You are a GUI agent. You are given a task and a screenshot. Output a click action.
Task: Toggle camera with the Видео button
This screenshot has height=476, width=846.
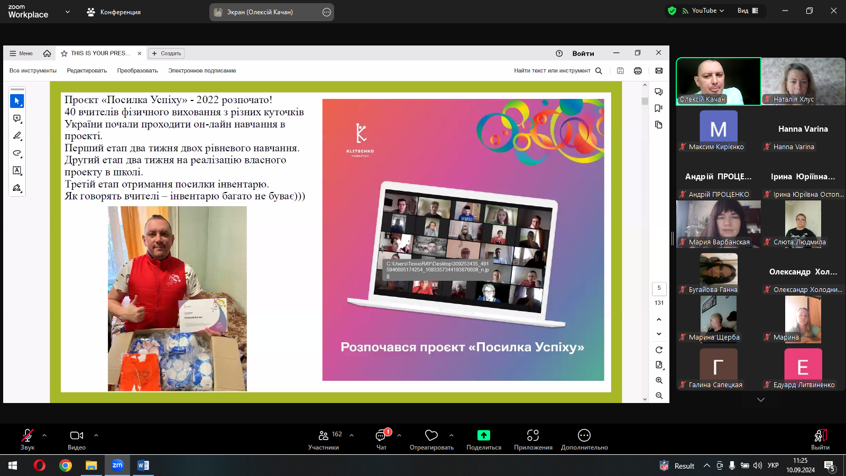coord(77,439)
